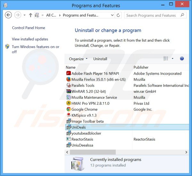Open Turn Windows features on or off
Viewport: 192px width, 176px height.
coord(36,49)
